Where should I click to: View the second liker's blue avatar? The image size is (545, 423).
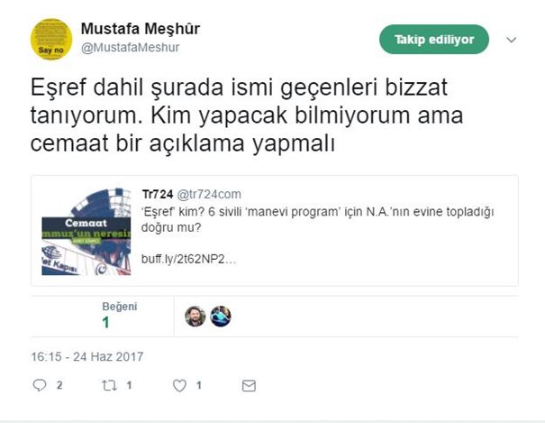tap(221, 317)
